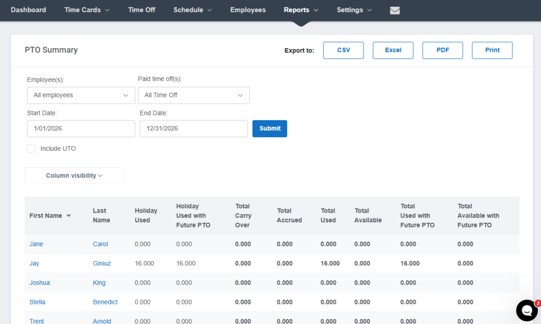Go to the Time Off page
Screen dimensions: 541x324
[142, 10]
